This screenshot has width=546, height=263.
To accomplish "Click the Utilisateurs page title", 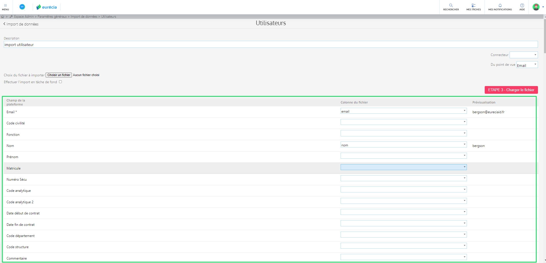I will pos(271,23).
